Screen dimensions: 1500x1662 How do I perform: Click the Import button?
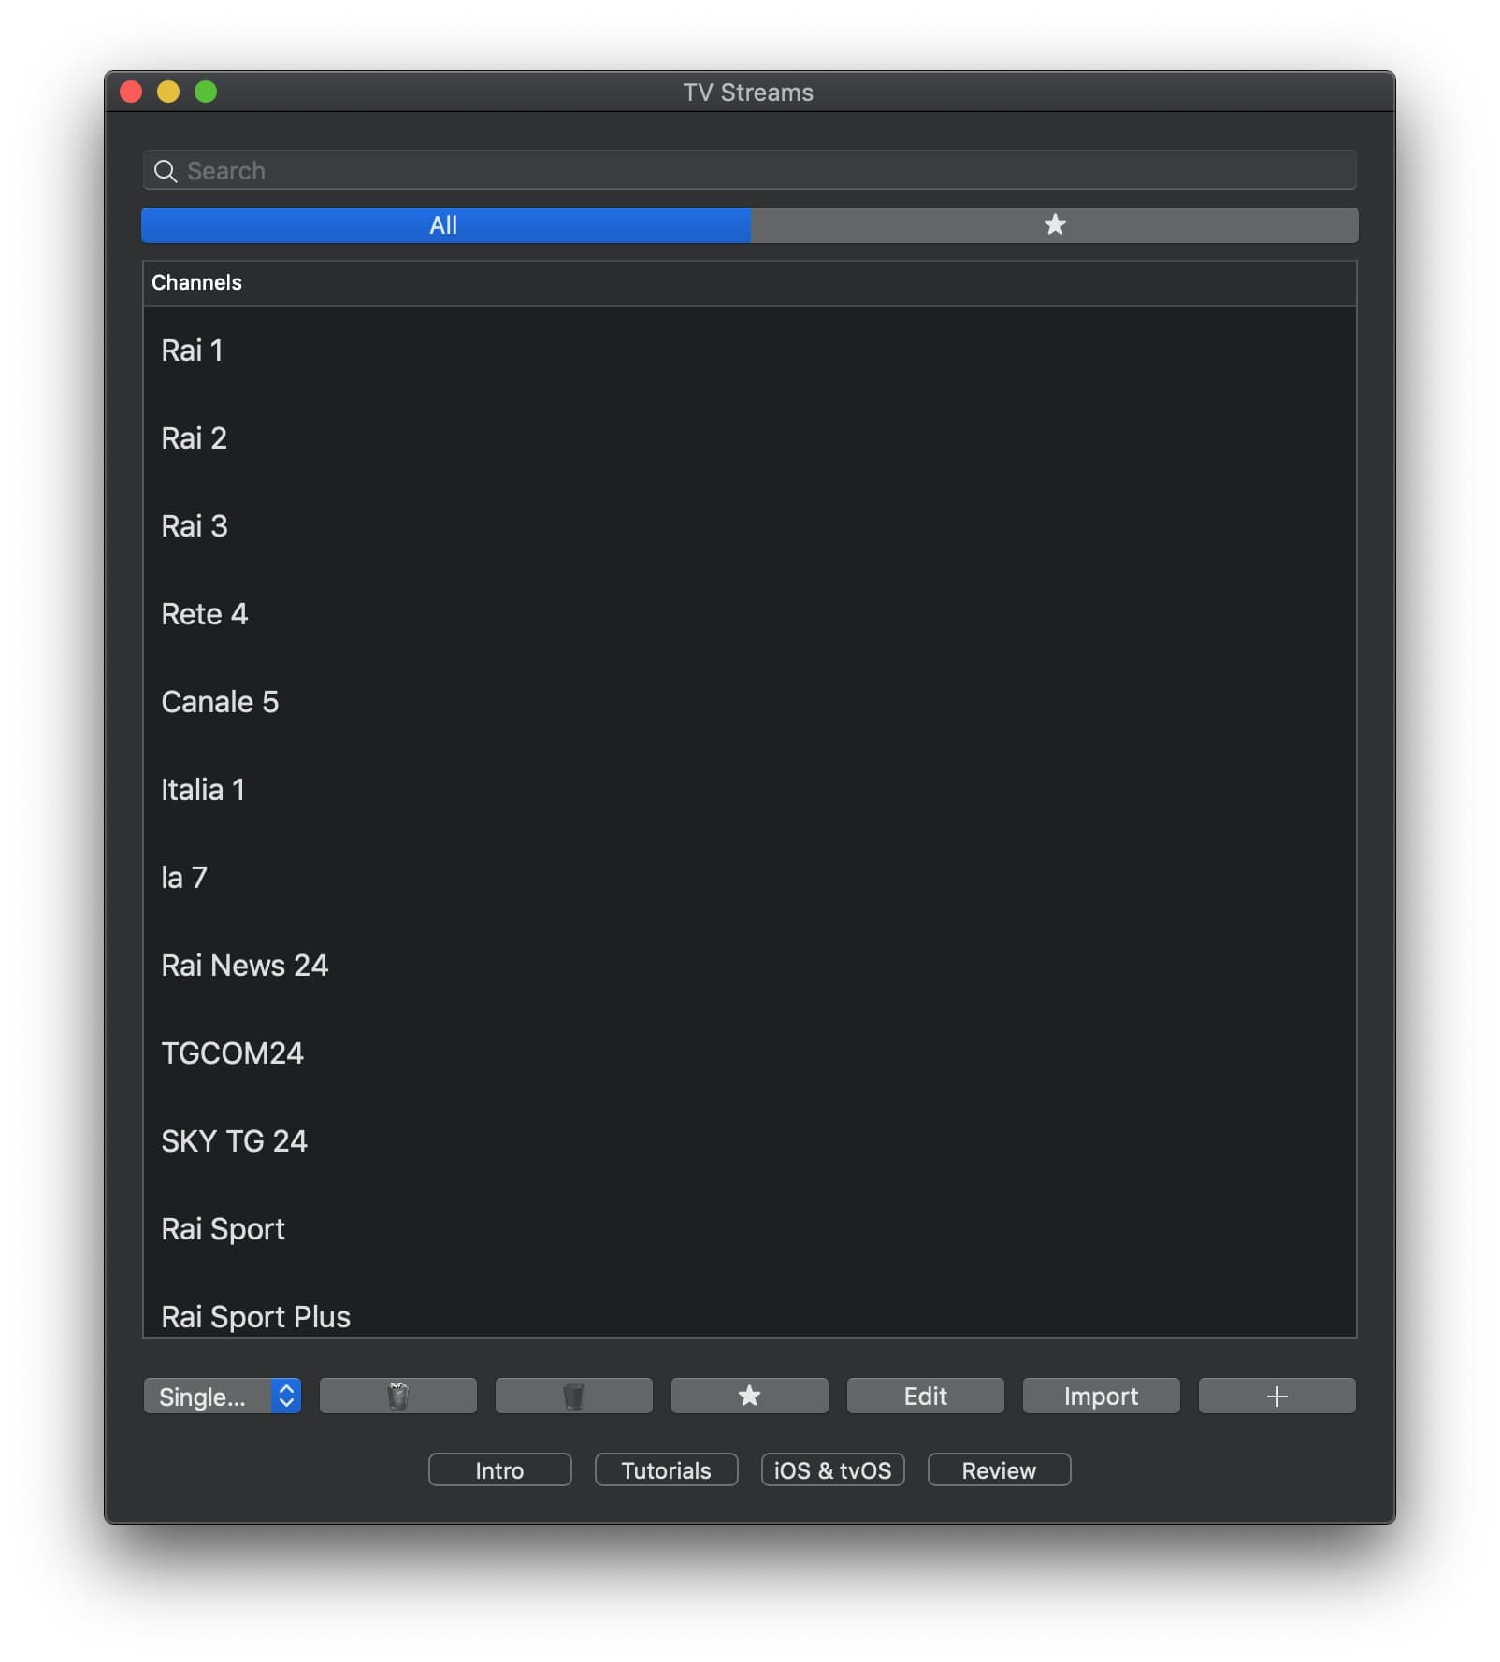[1101, 1396]
